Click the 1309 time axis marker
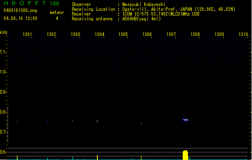This screenshot has height=160, width=252. [219, 34]
